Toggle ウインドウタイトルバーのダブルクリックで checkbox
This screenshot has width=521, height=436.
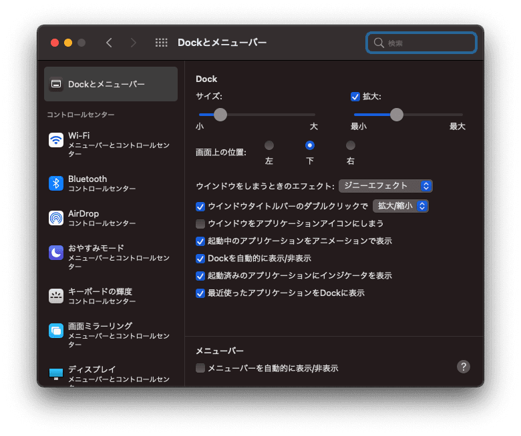(200, 207)
